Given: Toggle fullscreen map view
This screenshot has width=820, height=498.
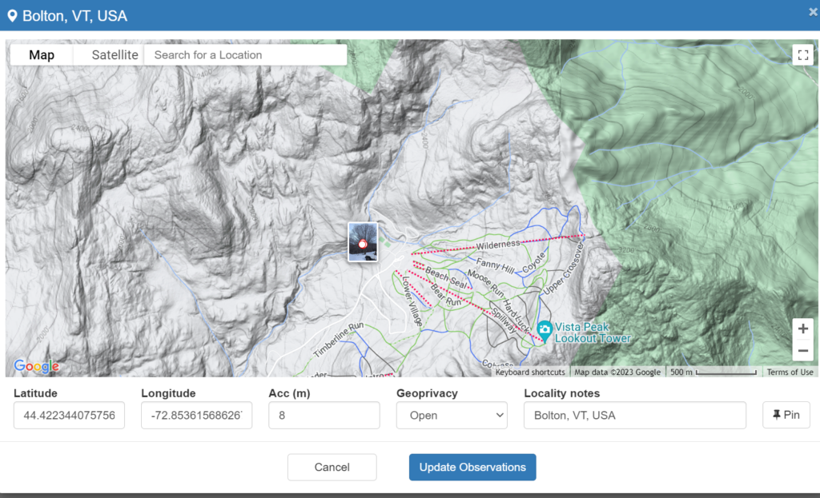Looking at the screenshot, I should pyautogui.click(x=802, y=55).
